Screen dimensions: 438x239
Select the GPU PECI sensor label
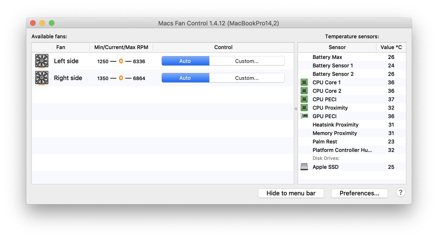pyautogui.click(x=324, y=116)
